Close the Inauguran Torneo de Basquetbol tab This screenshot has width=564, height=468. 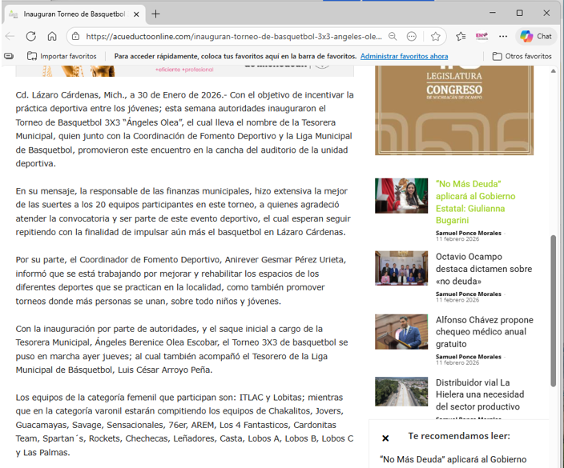tap(136, 14)
